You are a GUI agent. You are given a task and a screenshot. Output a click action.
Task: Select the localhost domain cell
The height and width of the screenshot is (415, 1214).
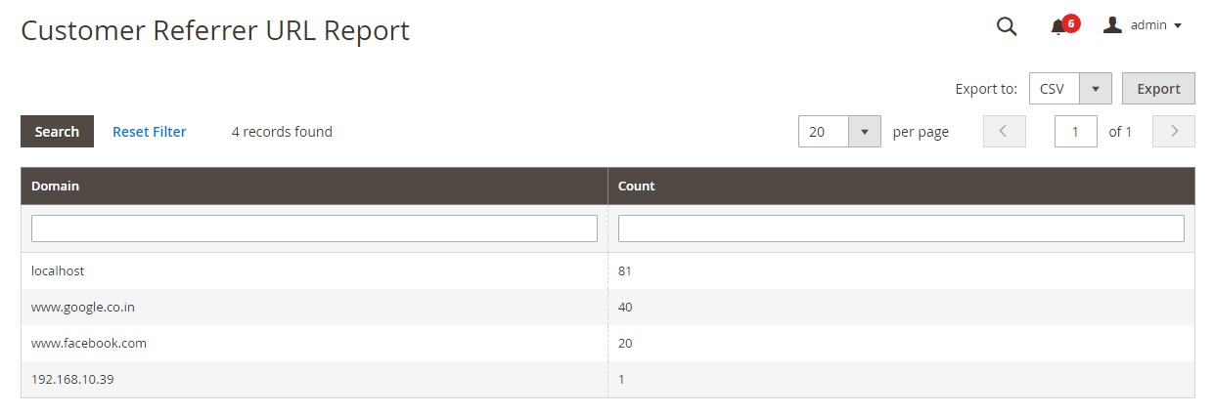(x=314, y=270)
